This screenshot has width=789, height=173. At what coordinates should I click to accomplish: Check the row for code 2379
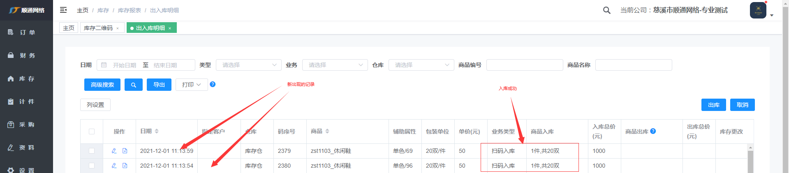coord(92,151)
